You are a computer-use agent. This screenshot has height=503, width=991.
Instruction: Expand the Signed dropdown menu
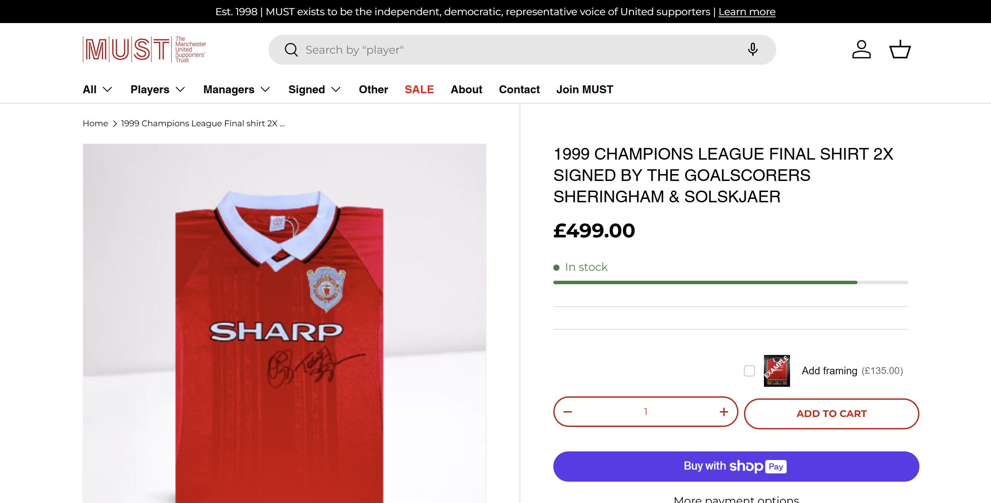(x=314, y=89)
